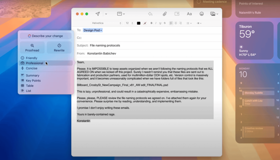This screenshot has height=160, width=280.
Task: Click the Rewrite button in Writing Tools
Action: (x=59, y=48)
